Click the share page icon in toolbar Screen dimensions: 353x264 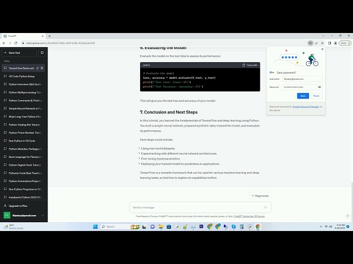coord(316,43)
